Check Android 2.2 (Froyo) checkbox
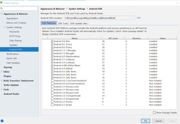Viewport: 180px width, 124px height. tap(52, 102)
